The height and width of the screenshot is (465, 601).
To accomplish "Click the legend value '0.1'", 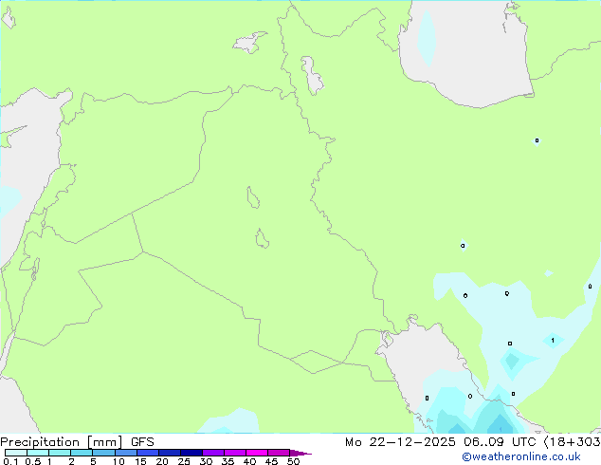I will click(x=10, y=461).
